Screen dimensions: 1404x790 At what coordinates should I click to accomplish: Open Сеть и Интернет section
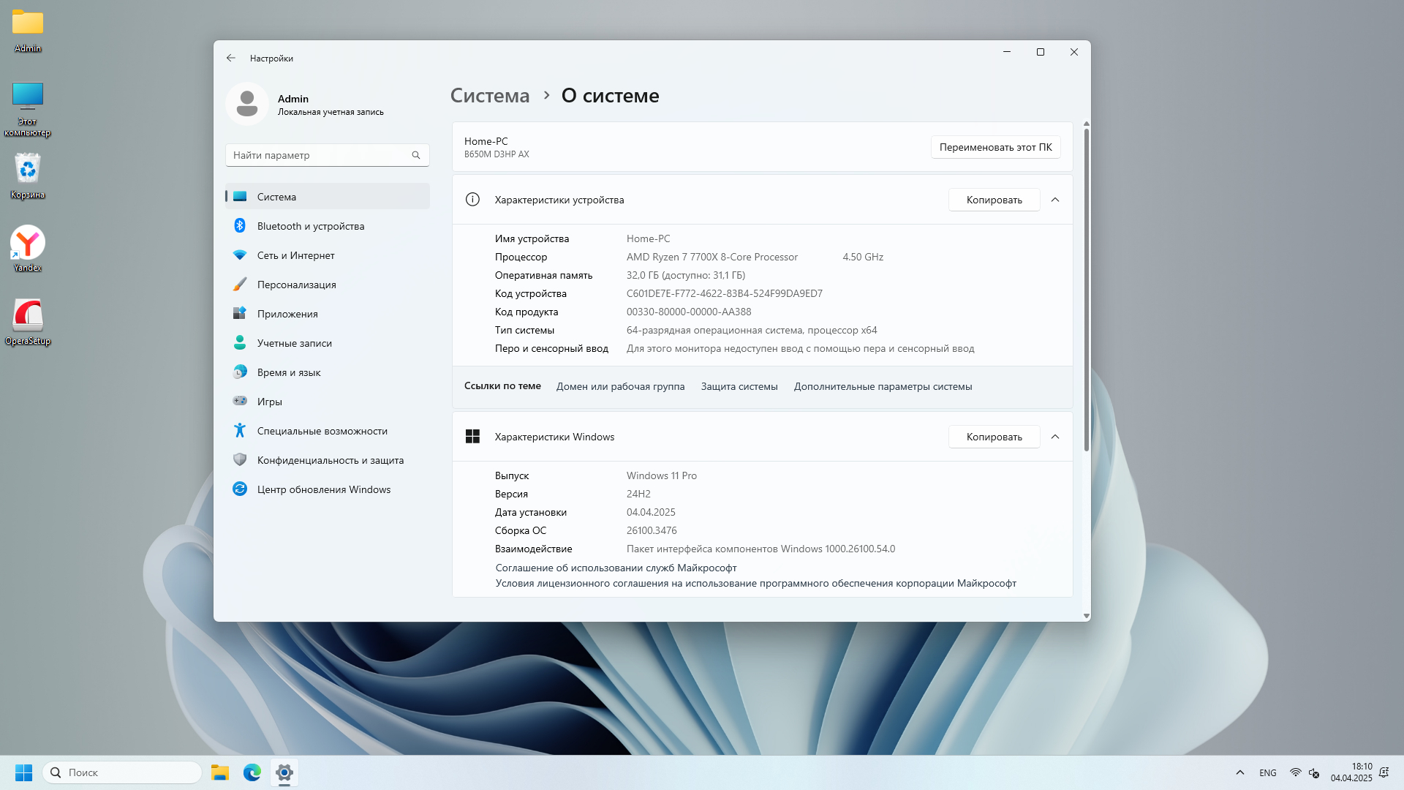point(295,255)
